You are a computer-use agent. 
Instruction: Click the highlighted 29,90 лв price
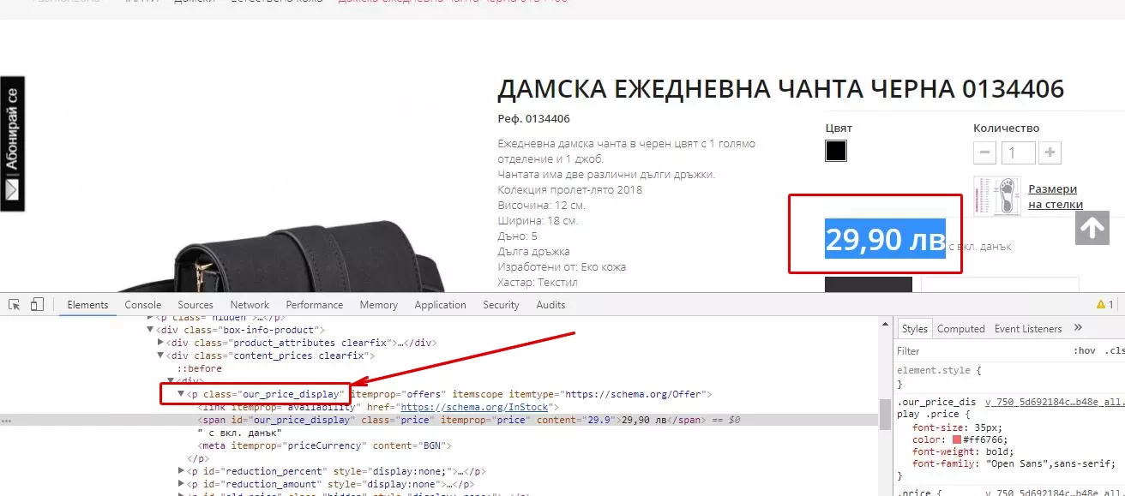[885, 238]
